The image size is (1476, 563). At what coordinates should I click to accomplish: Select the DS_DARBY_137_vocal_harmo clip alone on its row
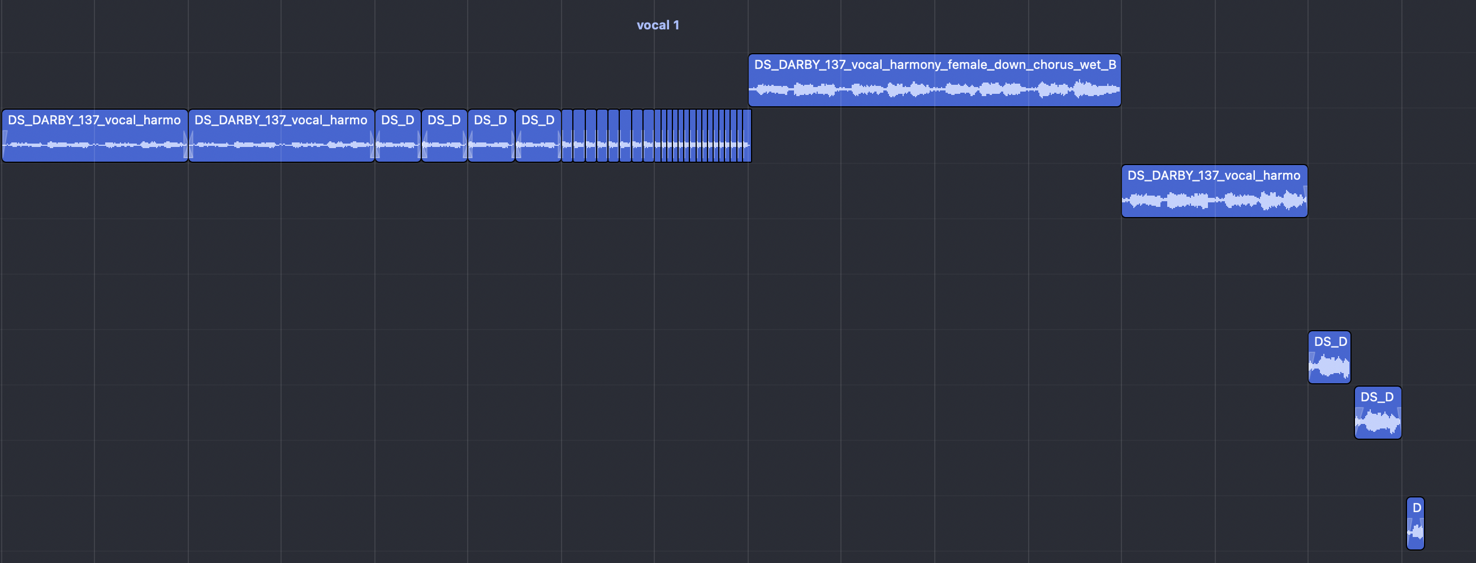pyautogui.click(x=1214, y=191)
